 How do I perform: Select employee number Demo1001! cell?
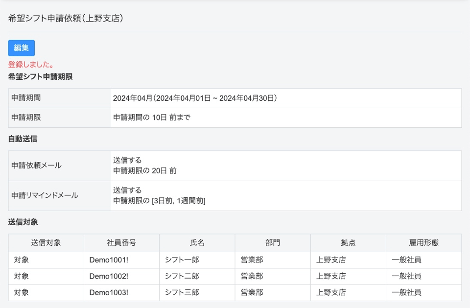(x=109, y=260)
